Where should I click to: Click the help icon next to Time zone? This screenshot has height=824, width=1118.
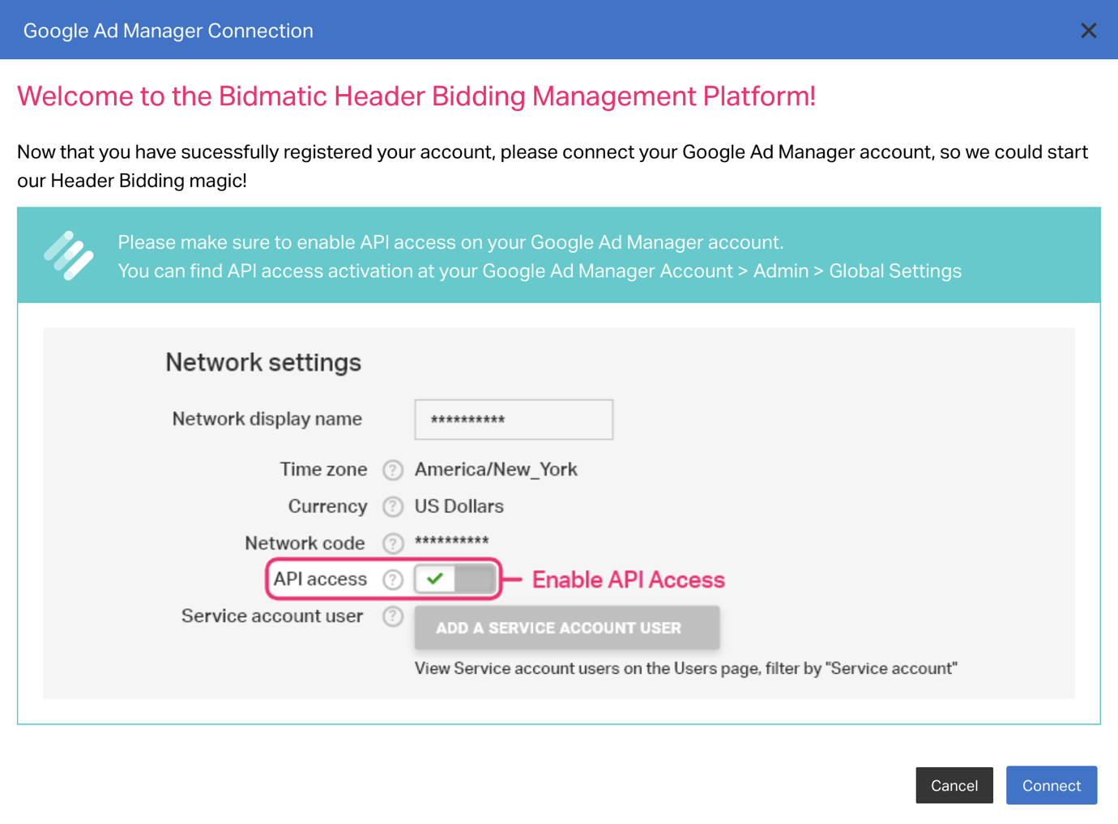tap(393, 470)
